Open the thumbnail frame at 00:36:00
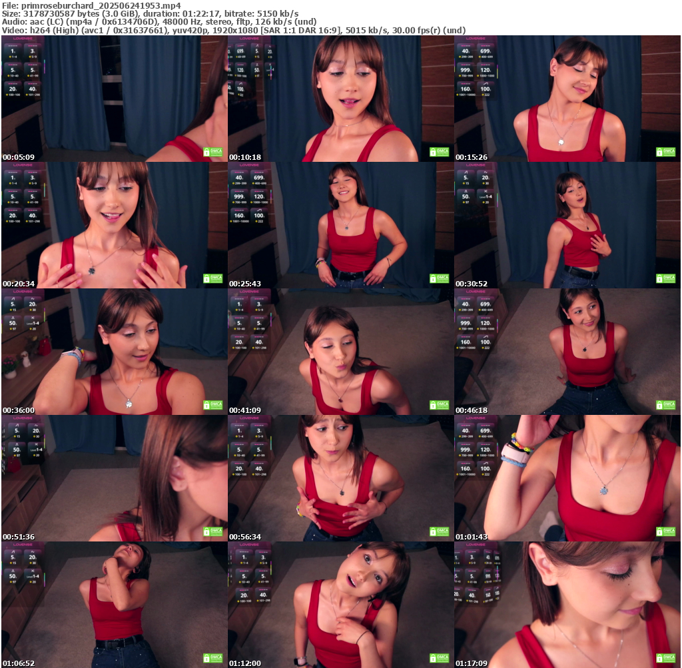Screen dimensions: 682x668 (115, 352)
